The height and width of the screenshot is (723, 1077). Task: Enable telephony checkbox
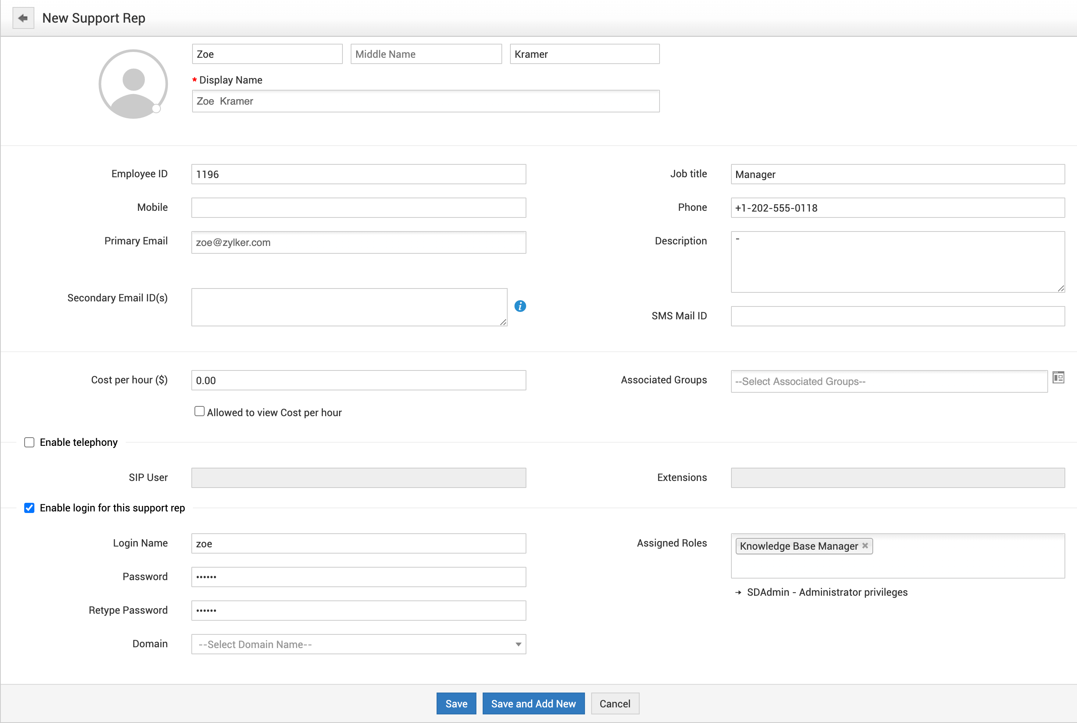point(29,443)
